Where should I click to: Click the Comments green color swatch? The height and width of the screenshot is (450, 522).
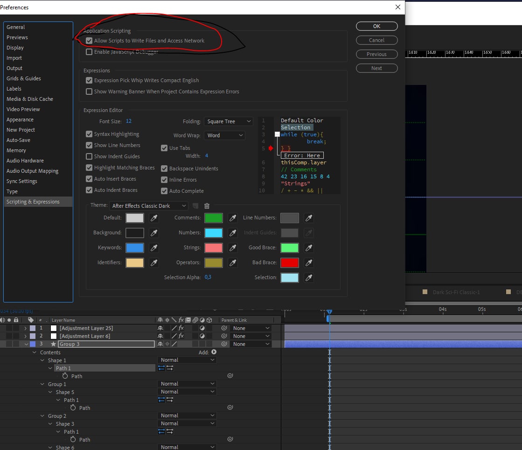tap(213, 218)
